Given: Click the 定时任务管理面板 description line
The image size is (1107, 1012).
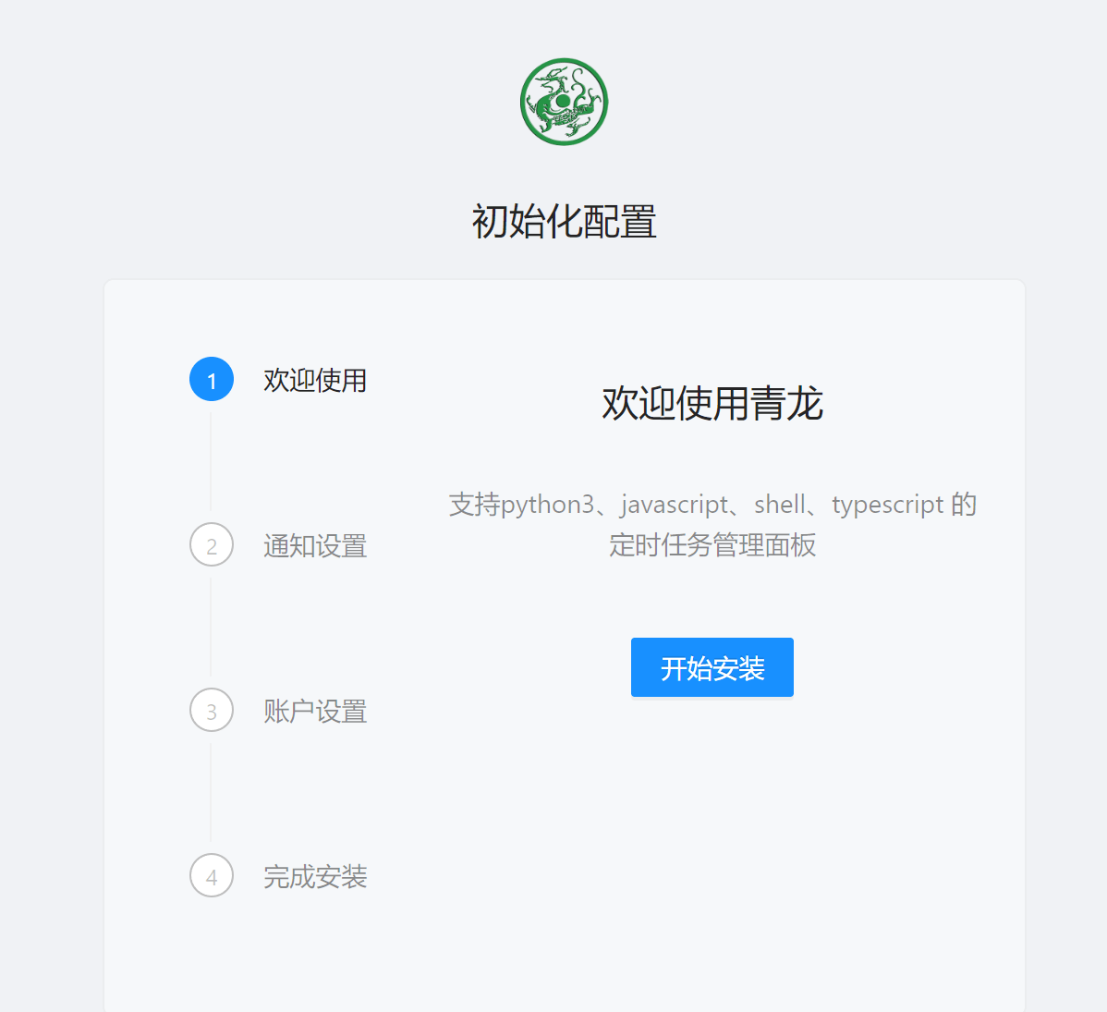Looking at the screenshot, I should click(x=712, y=545).
